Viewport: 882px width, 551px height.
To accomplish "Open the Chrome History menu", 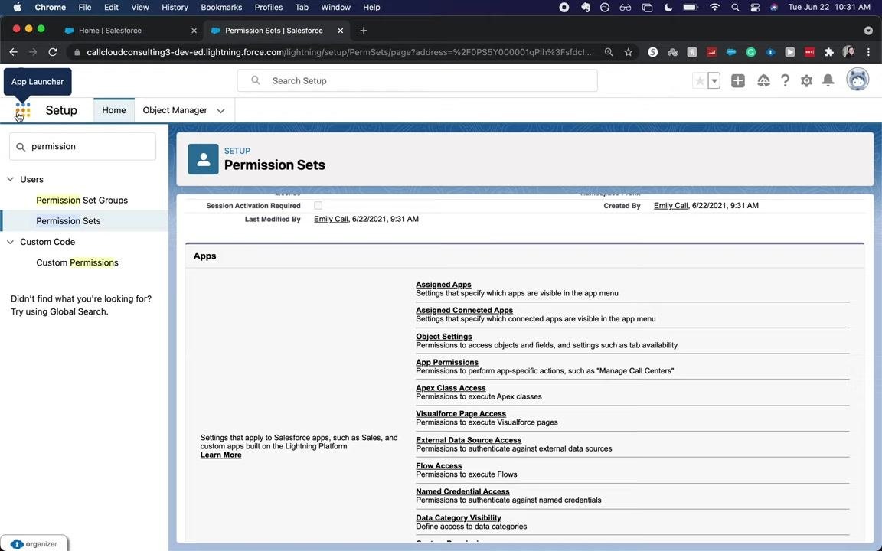I will click(x=175, y=8).
